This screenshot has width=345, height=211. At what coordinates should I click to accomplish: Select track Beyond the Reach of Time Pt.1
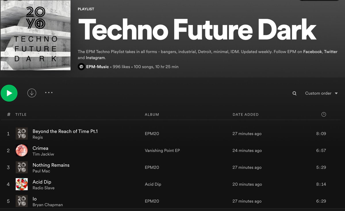[x=65, y=131]
